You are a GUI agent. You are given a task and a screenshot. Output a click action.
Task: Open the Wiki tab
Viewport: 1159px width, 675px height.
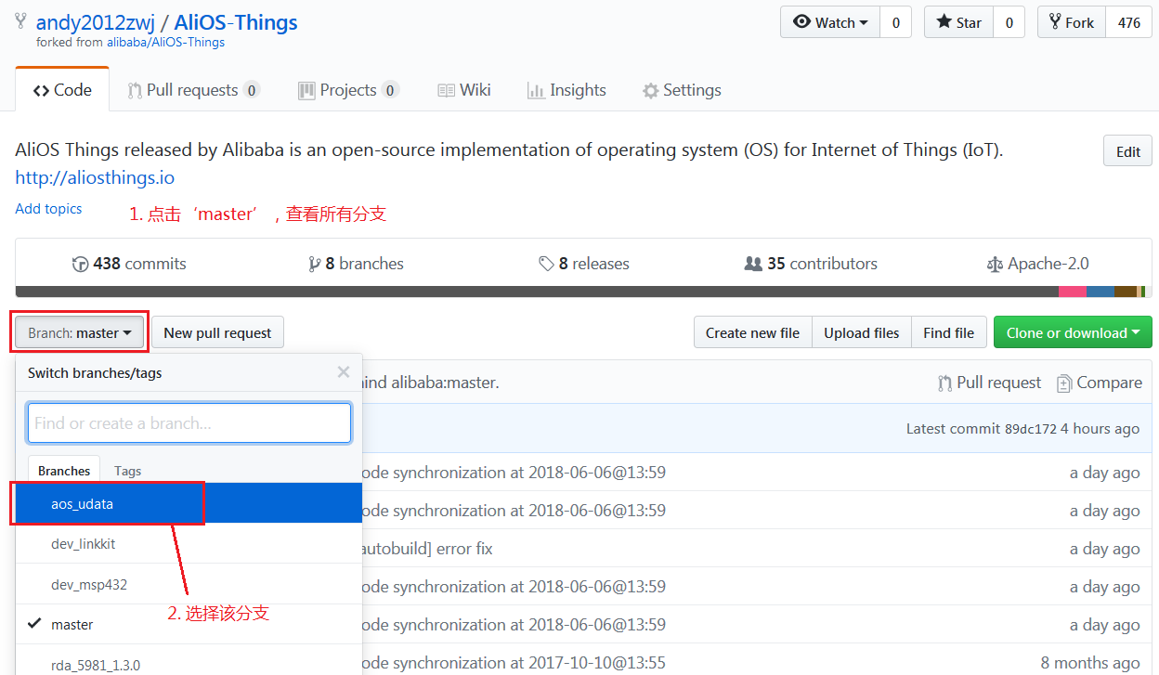tap(463, 90)
